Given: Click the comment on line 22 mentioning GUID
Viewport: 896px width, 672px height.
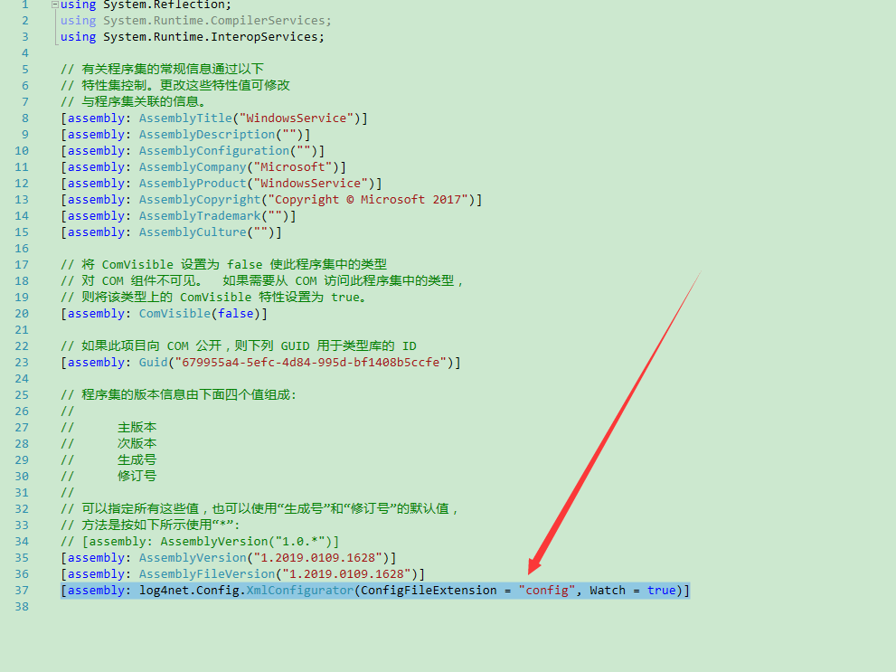Looking at the screenshot, I should (x=239, y=346).
